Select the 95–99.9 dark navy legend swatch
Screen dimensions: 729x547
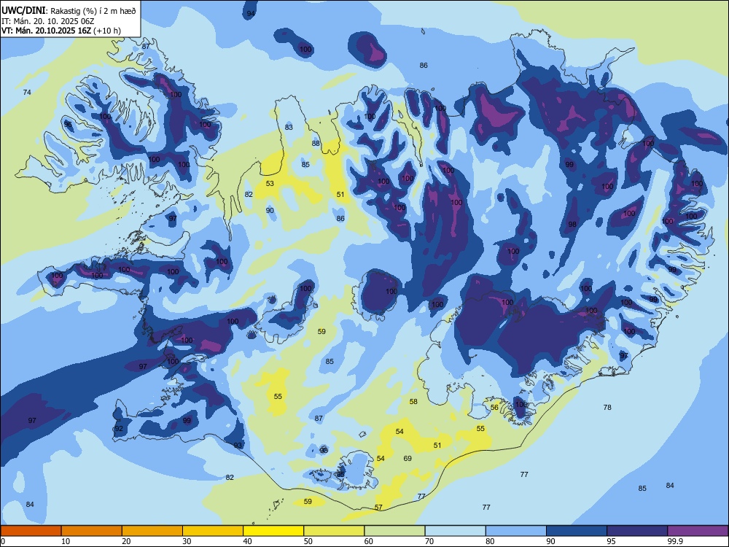tap(637, 531)
